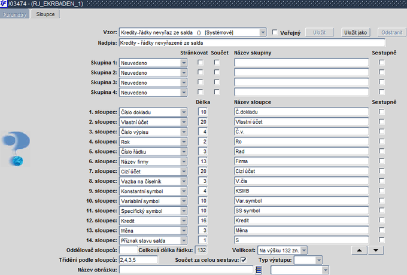Toggle Součet za celou sestavu checkbox
The height and width of the screenshot is (275, 407).
244,259
